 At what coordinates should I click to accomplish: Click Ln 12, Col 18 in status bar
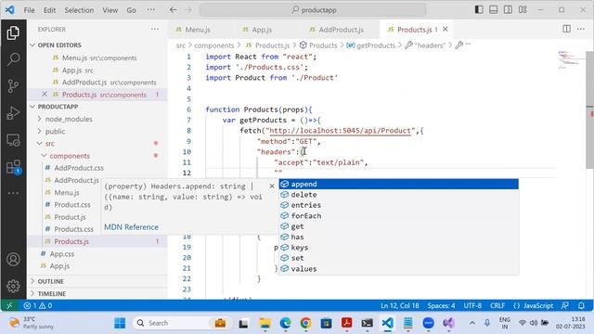400,305
